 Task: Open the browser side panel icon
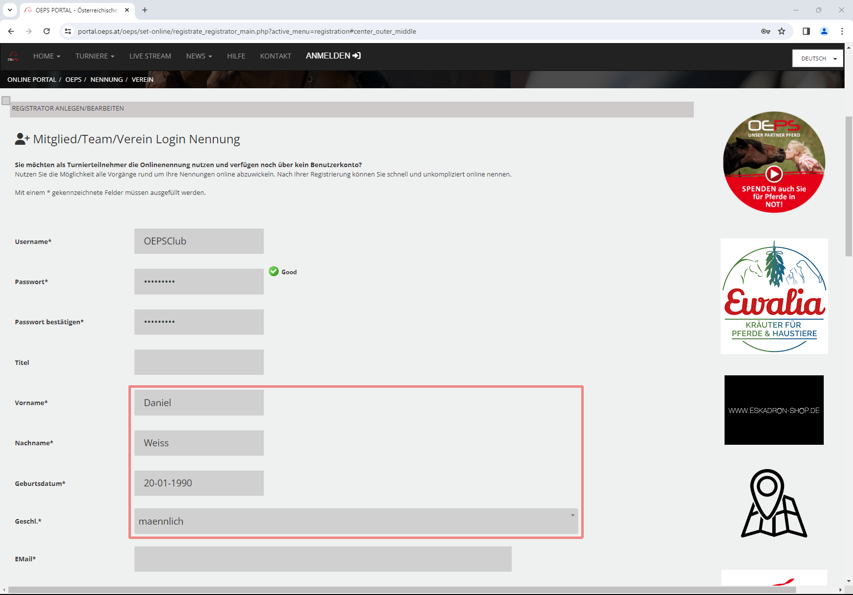(x=806, y=31)
